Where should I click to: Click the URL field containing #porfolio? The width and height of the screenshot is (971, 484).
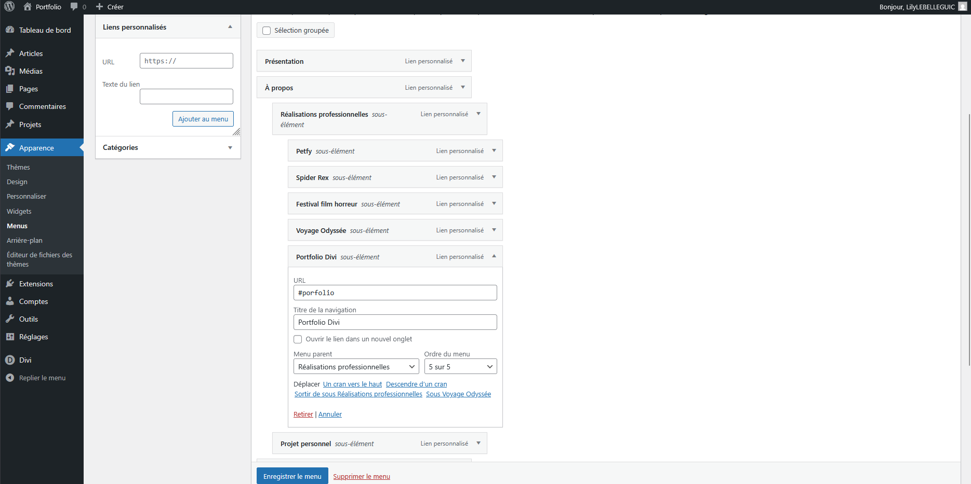395,293
